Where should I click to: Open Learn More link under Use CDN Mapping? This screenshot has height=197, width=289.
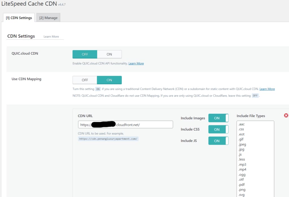(x=267, y=89)
